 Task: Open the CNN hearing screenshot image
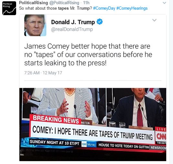tap(93, 124)
